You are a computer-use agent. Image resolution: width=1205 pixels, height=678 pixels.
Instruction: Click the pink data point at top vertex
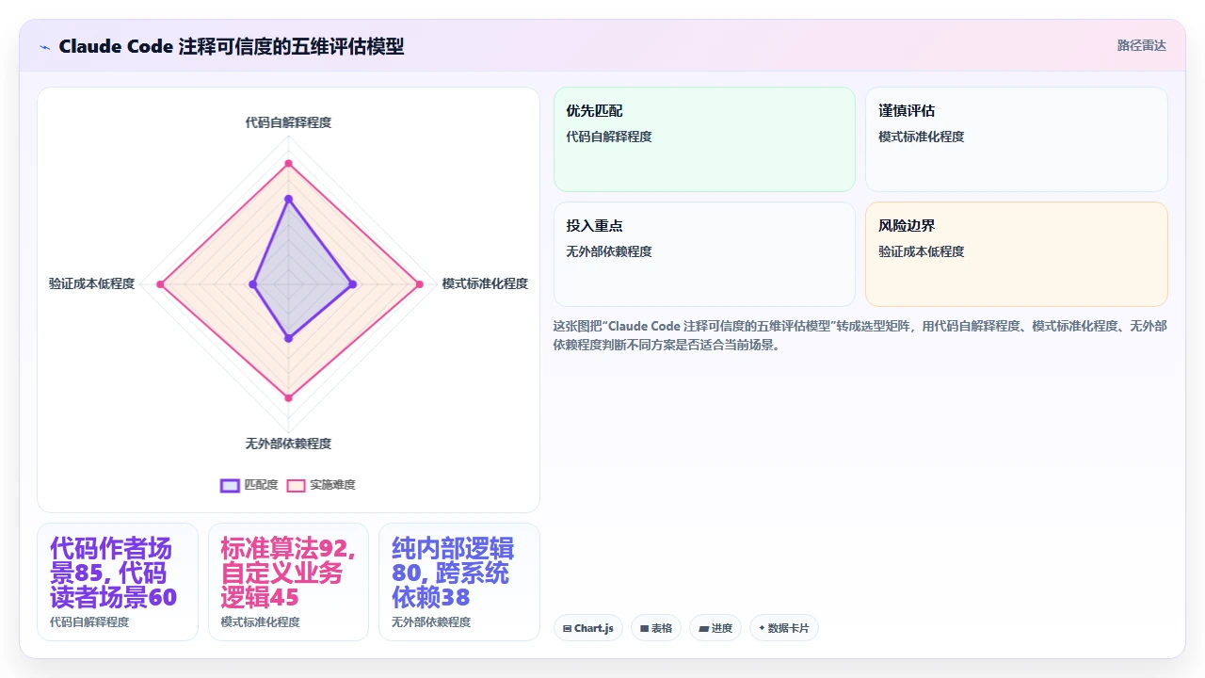[x=288, y=164]
